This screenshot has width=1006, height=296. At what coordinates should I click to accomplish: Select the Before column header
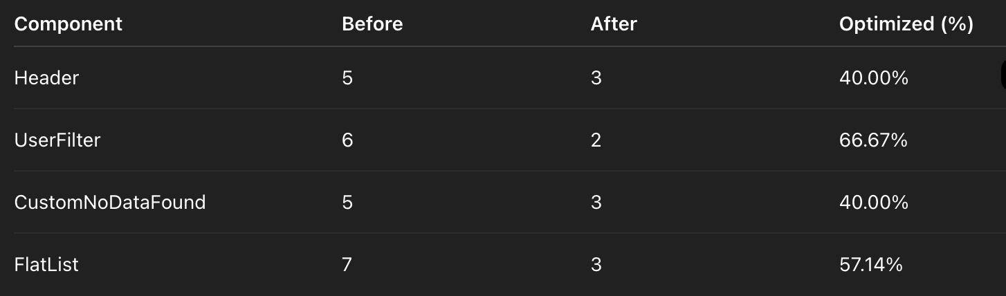pyautogui.click(x=372, y=24)
